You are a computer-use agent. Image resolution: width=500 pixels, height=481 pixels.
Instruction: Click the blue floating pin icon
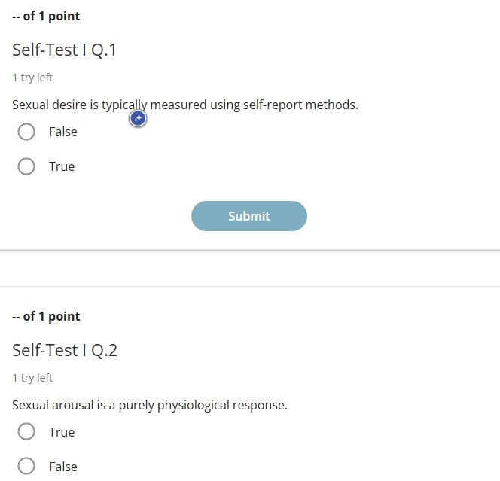(x=138, y=118)
